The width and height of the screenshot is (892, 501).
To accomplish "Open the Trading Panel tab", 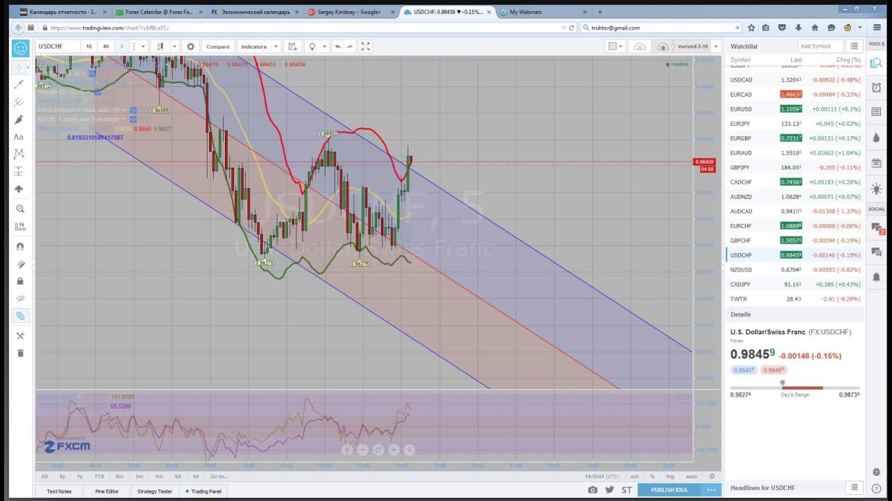I will tap(203, 491).
